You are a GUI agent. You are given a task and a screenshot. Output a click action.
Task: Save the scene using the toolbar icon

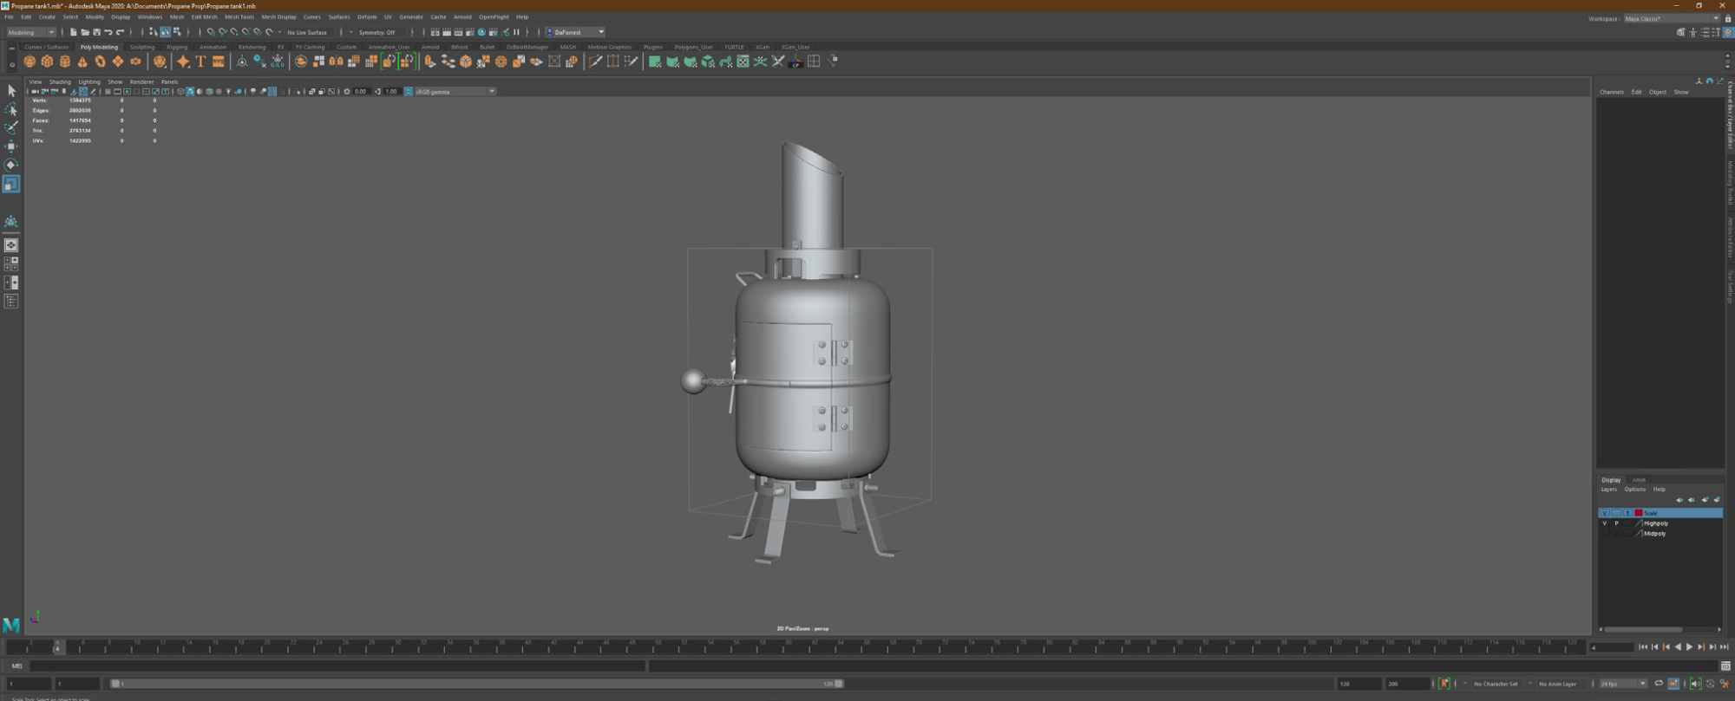click(96, 32)
